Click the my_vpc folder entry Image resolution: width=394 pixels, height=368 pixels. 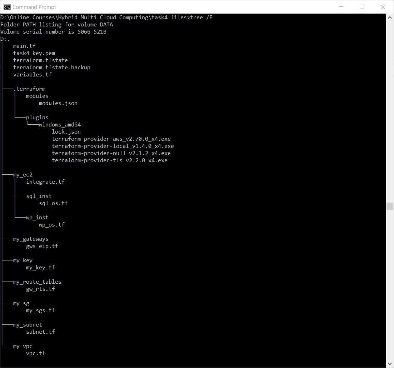[23, 346]
